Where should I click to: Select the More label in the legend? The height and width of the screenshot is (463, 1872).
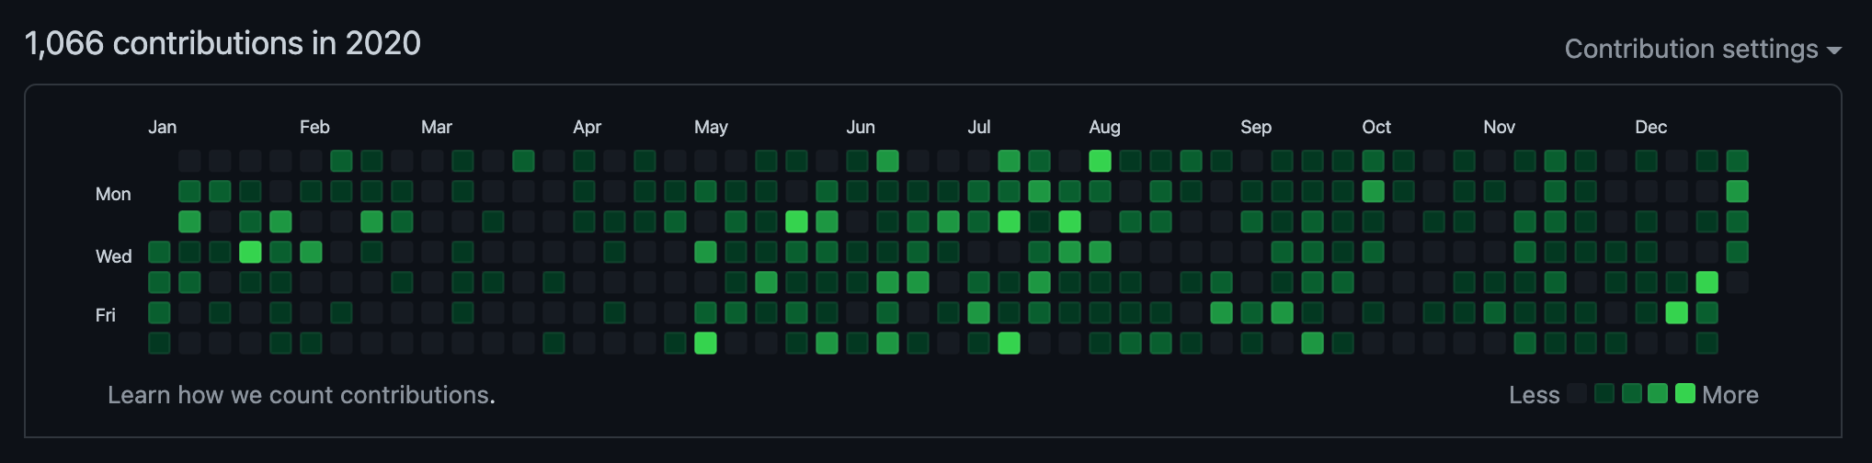[x=1729, y=395]
